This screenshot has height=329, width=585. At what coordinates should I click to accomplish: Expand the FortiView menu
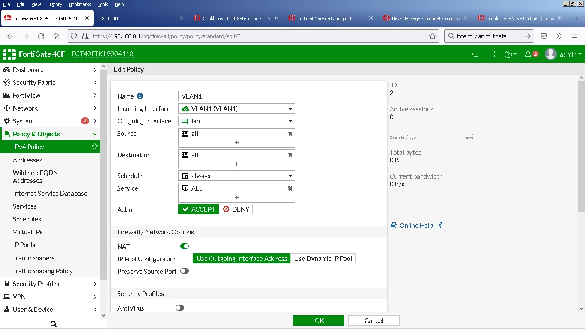tap(50, 95)
